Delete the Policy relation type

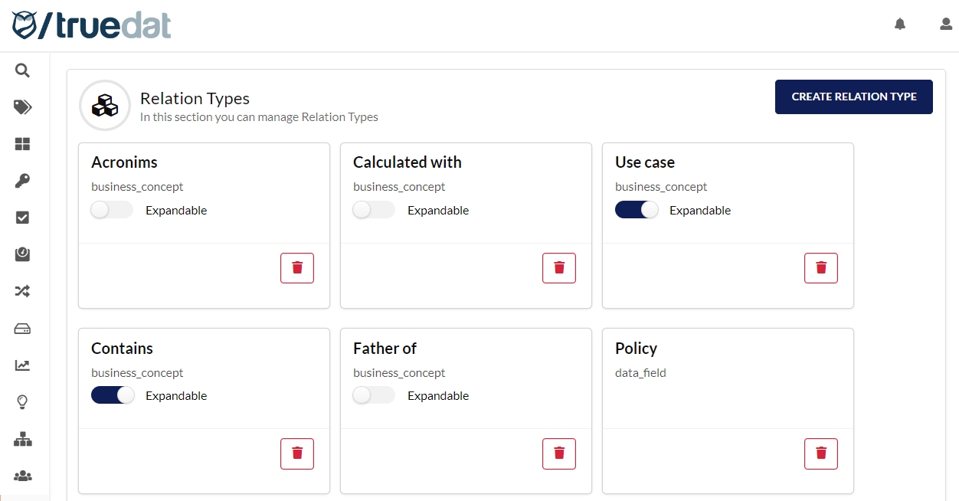pos(820,454)
